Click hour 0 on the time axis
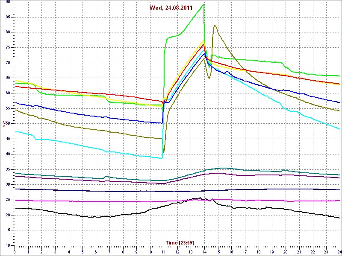 point(15,252)
